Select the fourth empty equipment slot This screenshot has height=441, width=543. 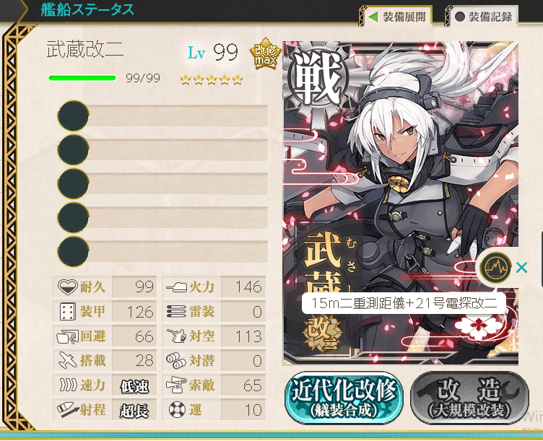162,217
